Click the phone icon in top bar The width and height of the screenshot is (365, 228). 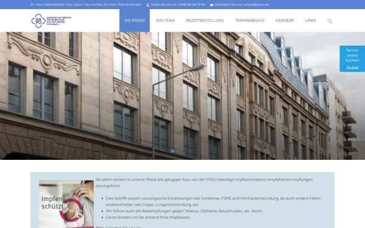pos(148,5)
